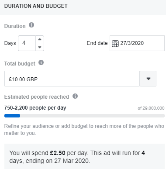The image size is (166, 169).
Task: Click the of 29,000,000 audience text
Action: point(151,108)
